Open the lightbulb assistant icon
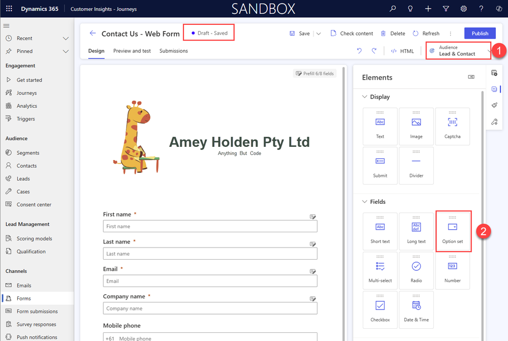The height and width of the screenshot is (341, 508). (x=410, y=9)
